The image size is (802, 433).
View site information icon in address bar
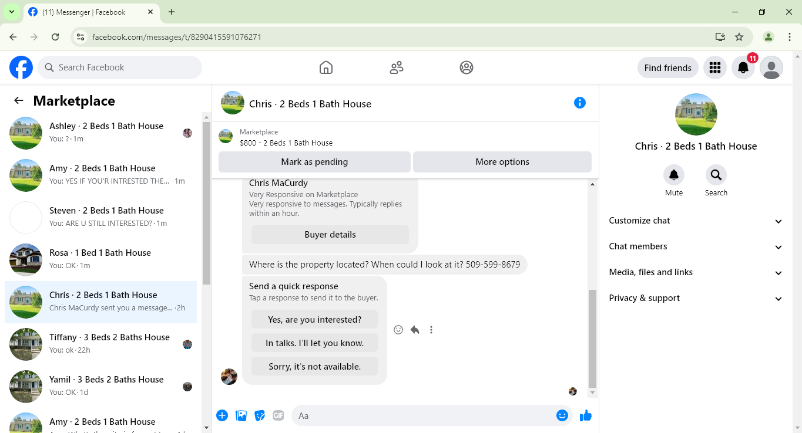81,37
